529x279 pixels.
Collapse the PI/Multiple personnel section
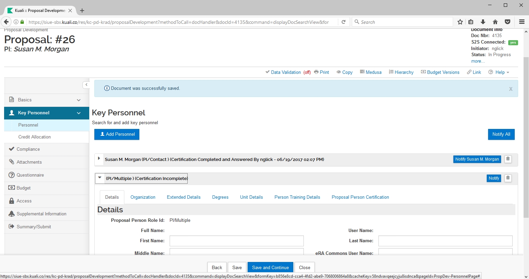tap(100, 178)
